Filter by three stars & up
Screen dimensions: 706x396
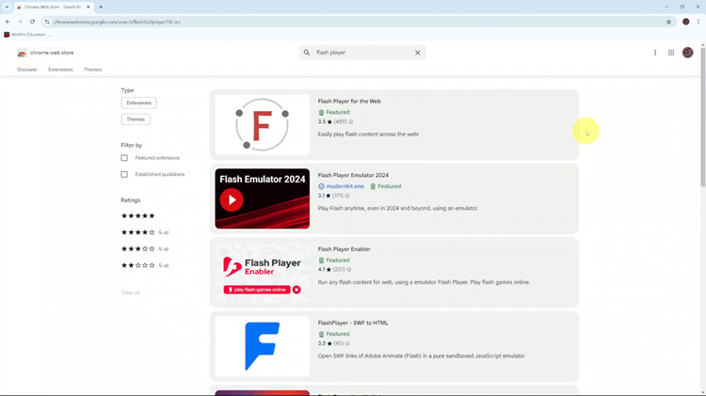tap(145, 249)
